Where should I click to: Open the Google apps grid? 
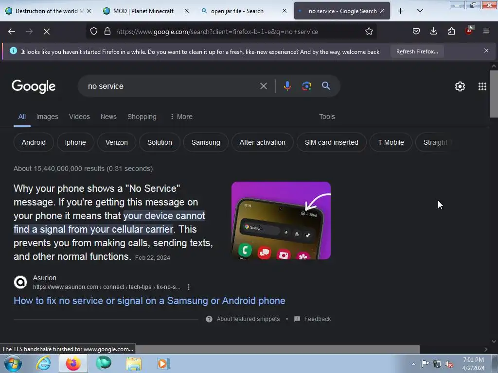pyautogui.click(x=482, y=86)
